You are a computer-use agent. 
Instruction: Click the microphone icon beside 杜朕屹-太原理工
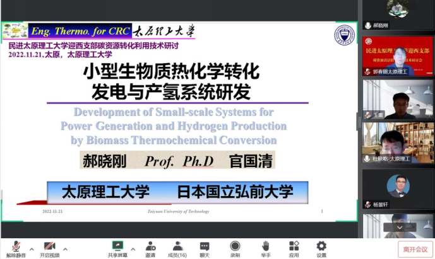coord(367,158)
